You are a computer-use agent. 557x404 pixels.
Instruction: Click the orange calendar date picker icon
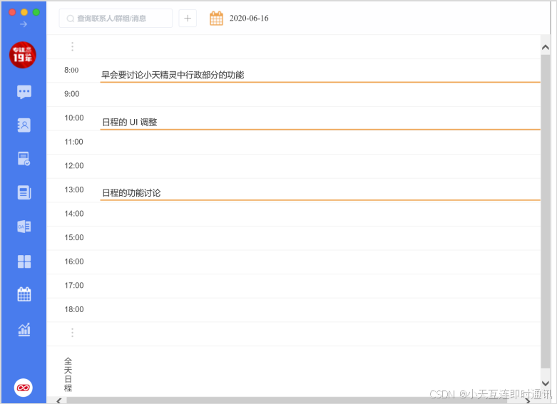tap(216, 19)
